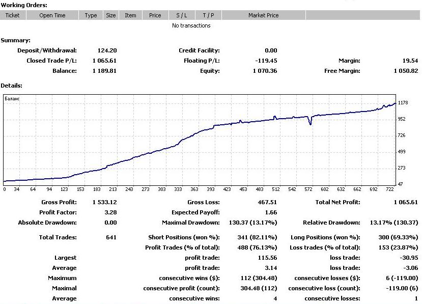Click the Credit Facility value 0.00

point(271,50)
